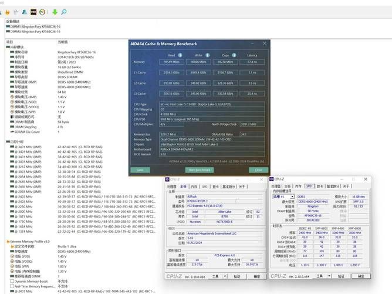This screenshot has width=392, height=294.
Task: Select the SDRAM Die Count row
Action: pos(35,132)
